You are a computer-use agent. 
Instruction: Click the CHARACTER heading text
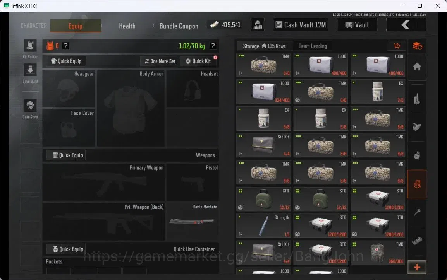tap(34, 26)
